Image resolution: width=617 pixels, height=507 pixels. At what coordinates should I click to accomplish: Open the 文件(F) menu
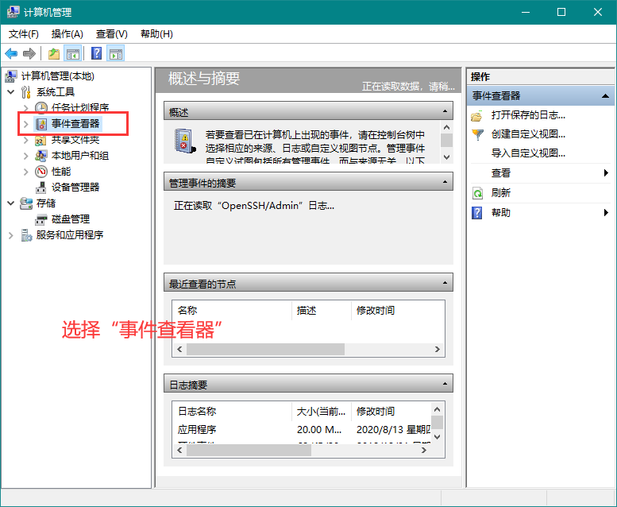[x=24, y=34]
